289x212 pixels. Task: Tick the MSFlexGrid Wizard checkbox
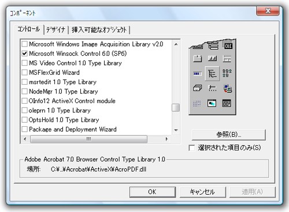pos(25,73)
